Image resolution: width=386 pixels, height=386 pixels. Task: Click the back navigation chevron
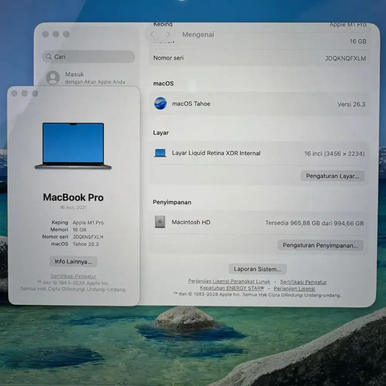(x=152, y=34)
